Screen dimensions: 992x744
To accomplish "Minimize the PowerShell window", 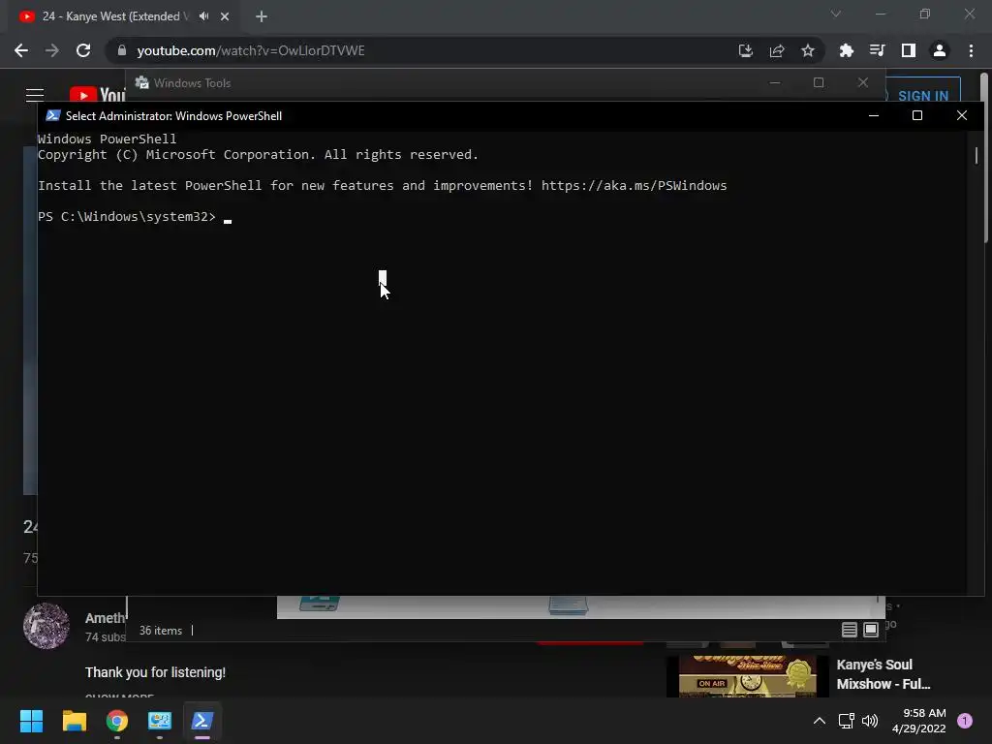I will click(x=874, y=116).
